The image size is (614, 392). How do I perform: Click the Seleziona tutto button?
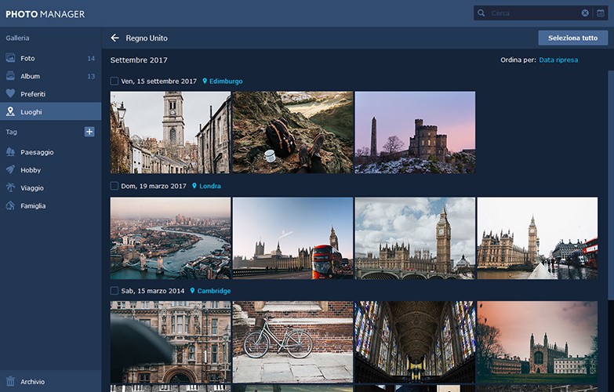click(x=573, y=38)
